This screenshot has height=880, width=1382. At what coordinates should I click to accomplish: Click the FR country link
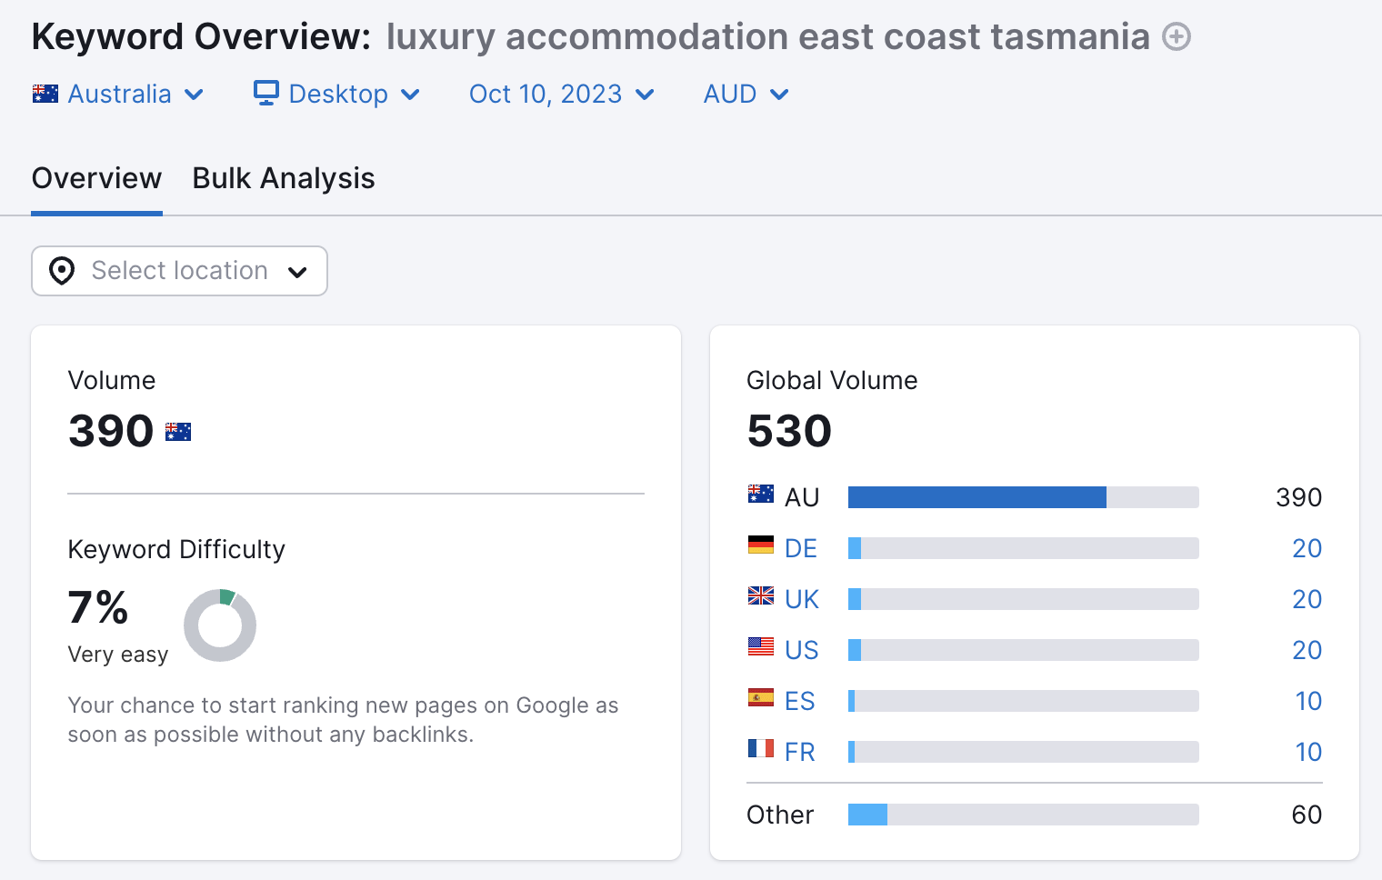(799, 752)
